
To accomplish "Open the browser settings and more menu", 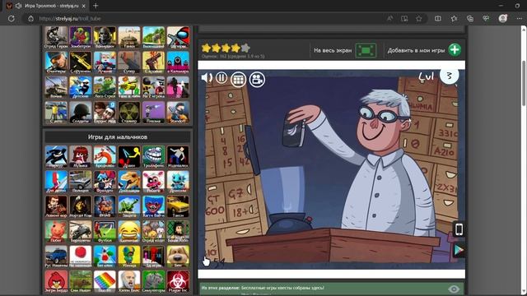I will (520, 18).
